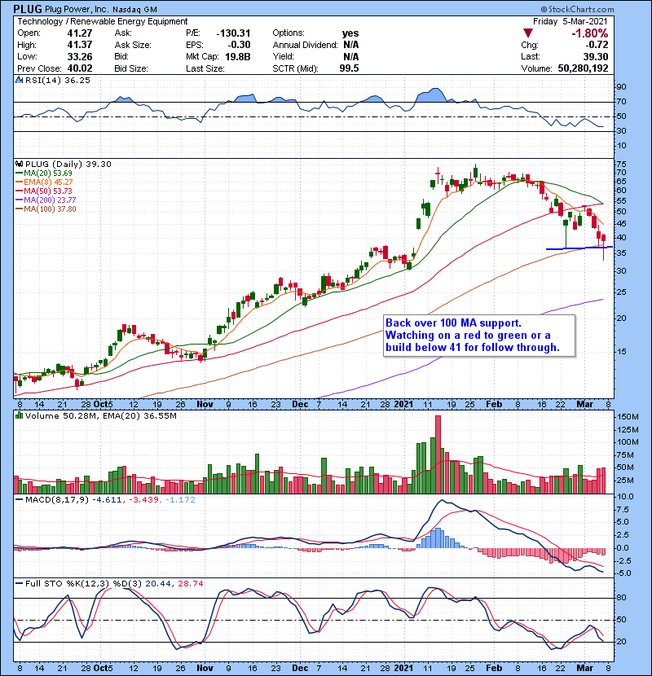Click the RSI line icon beside RSI(14)
Image resolution: width=652 pixels, height=676 pixels.
(x=20, y=80)
